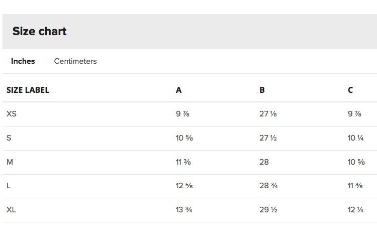Click the M size row label
Viewport: 377px width, 251px height.
(10, 162)
